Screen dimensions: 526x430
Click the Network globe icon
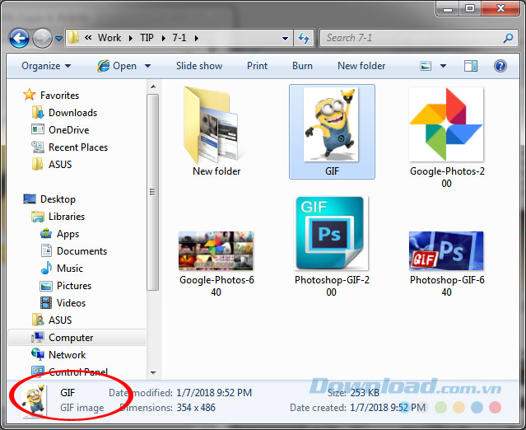pyautogui.click(x=38, y=354)
